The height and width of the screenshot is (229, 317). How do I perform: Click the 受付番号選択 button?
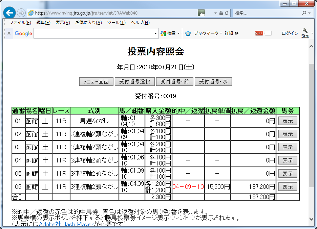pyautogui.click(x=135, y=82)
